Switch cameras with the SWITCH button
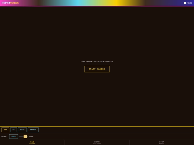 tap(33, 130)
